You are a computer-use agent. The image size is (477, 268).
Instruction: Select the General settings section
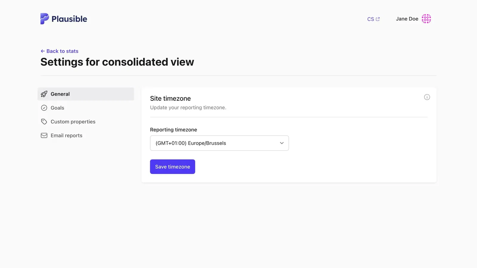pyautogui.click(x=60, y=94)
